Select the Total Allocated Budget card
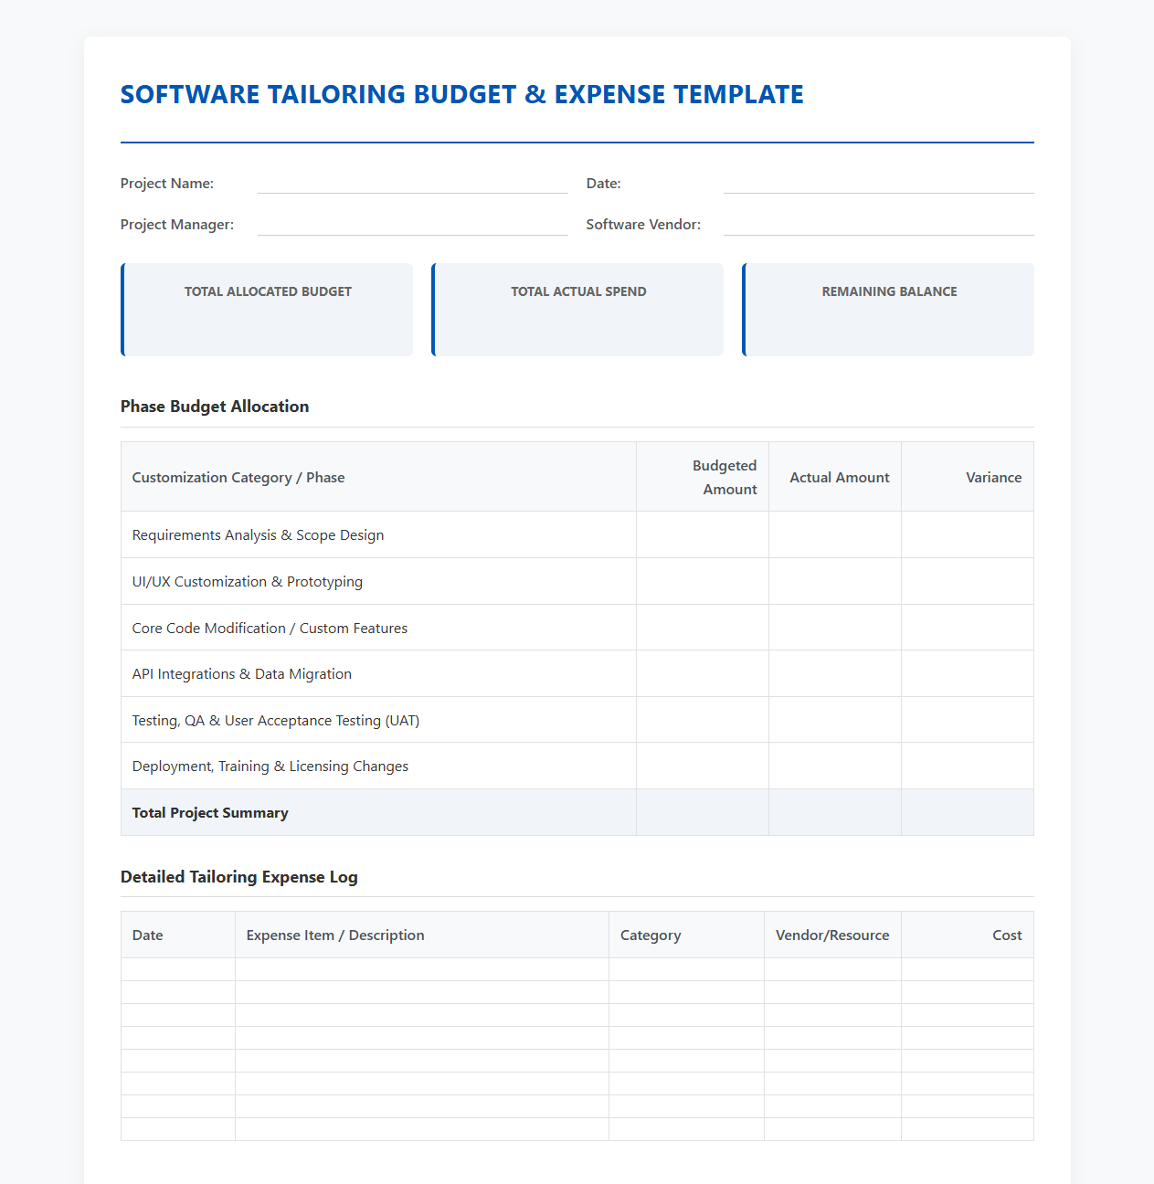 tap(267, 310)
